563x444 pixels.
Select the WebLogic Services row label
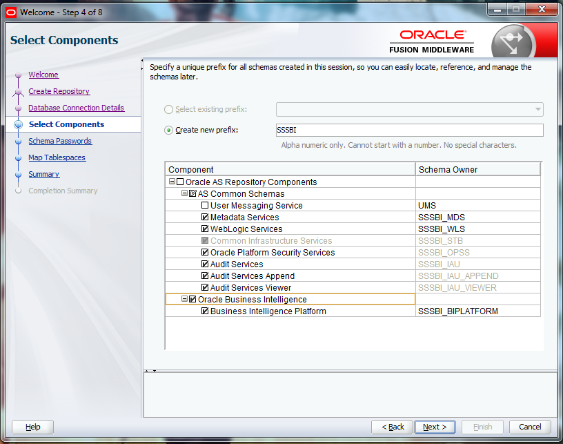coord(246,229)
